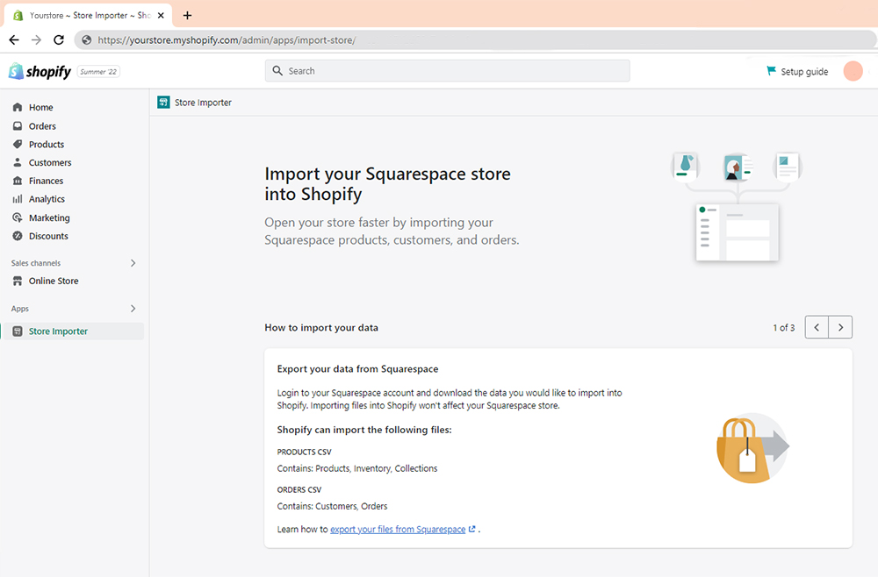This screenshot has height=577, width=878.
Task: Click the Store Importer breadcrumb icon
Action: (163, 103)
